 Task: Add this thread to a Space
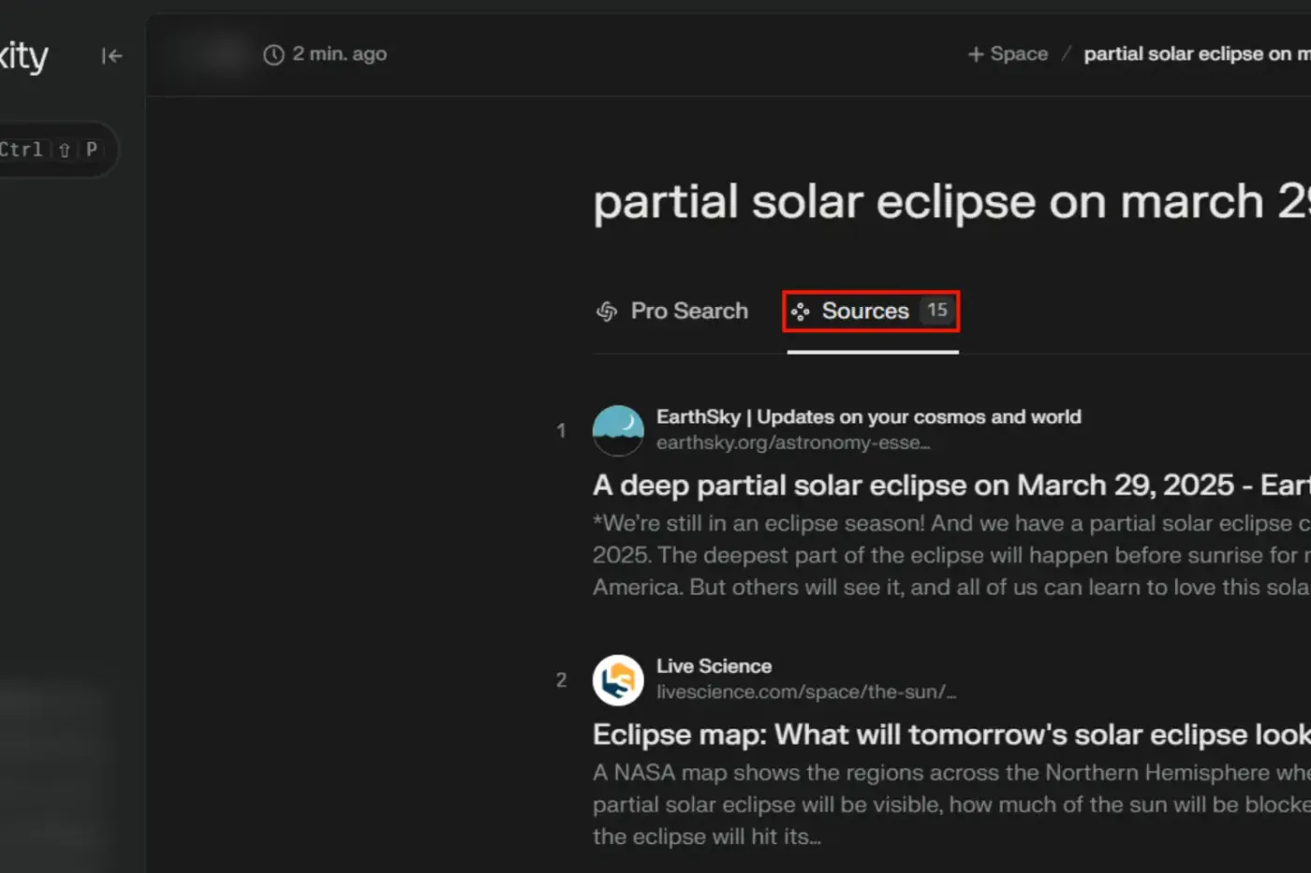pyautogui.click(x=1008, y=54)
